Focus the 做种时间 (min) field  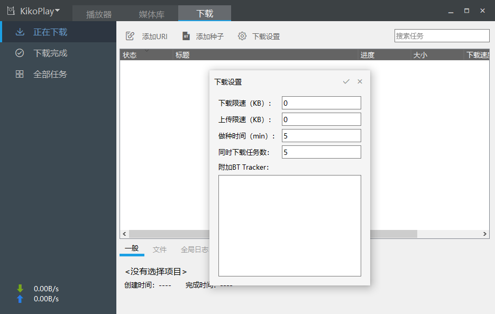tap(322, 136)
